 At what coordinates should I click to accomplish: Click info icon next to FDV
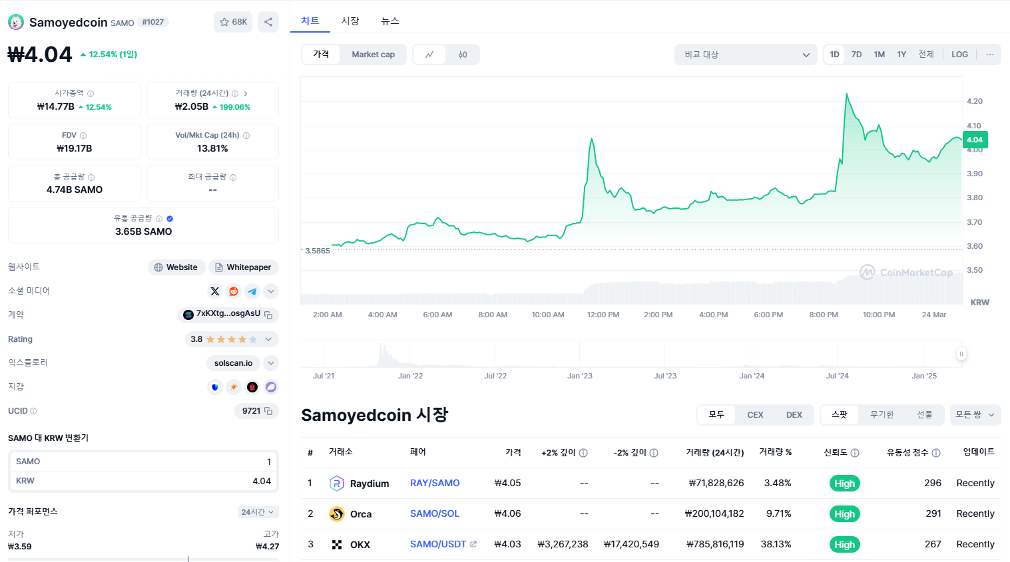(83, 136)
